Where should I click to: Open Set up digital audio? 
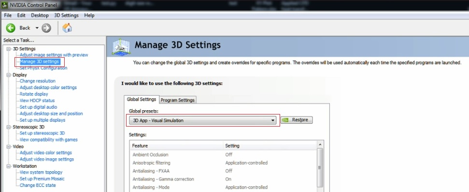[x=38, y=107]
